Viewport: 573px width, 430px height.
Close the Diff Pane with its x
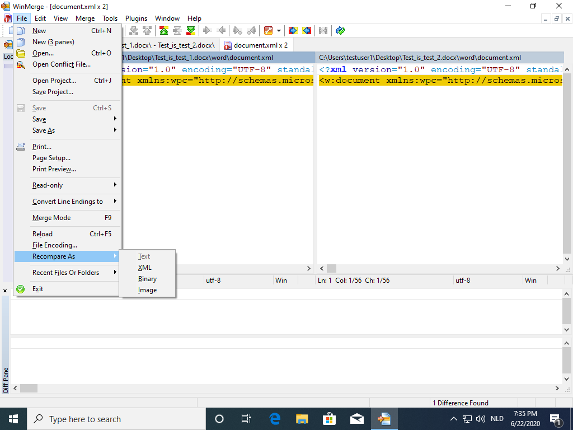tap(5, 291)
